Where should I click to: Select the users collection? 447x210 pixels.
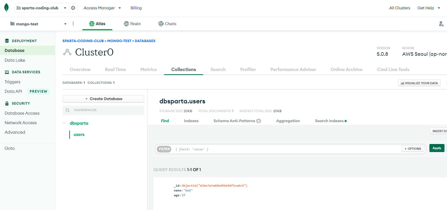pyautogui.click(x=79, y=134)
